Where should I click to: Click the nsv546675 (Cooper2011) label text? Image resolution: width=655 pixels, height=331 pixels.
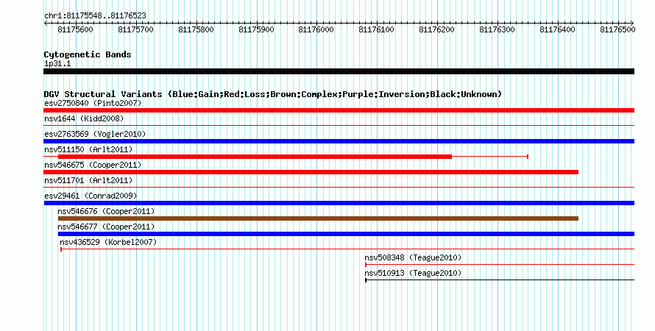coord(93,165)
